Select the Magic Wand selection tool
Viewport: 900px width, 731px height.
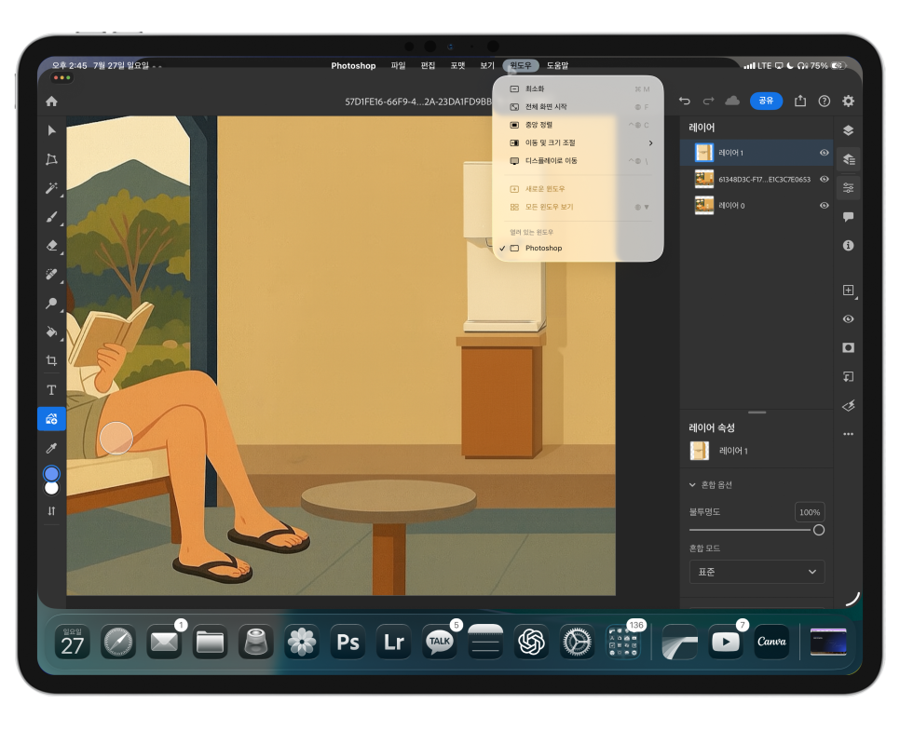pos(51,187)
